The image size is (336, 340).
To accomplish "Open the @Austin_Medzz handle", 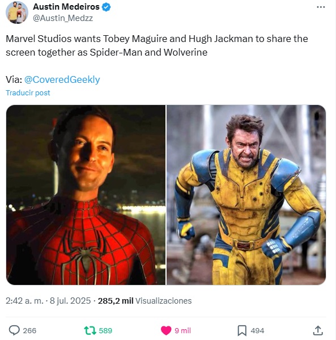I will [63, 18].
